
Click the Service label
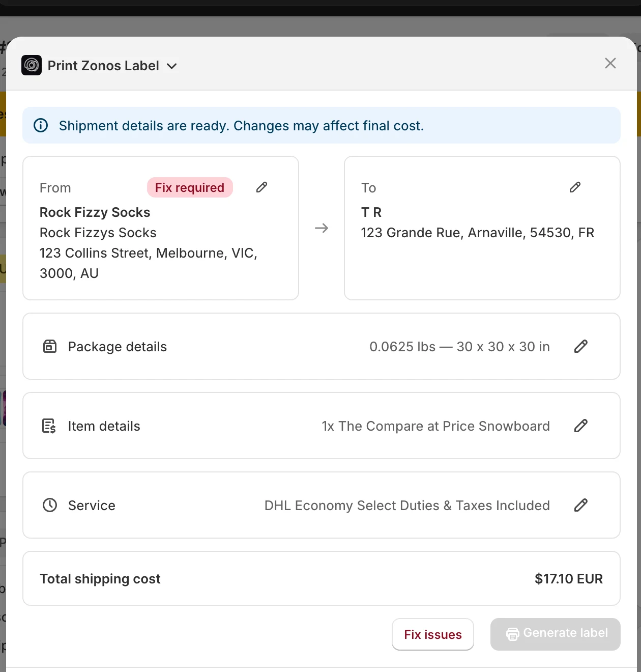(x=92, y=506)
